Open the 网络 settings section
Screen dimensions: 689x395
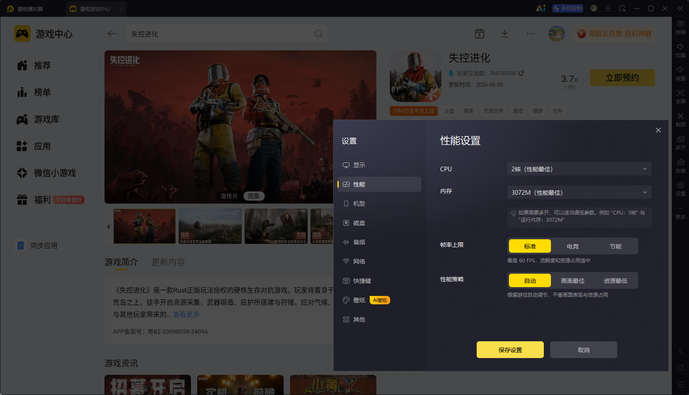pyautogui.click(x=379, y=262)
